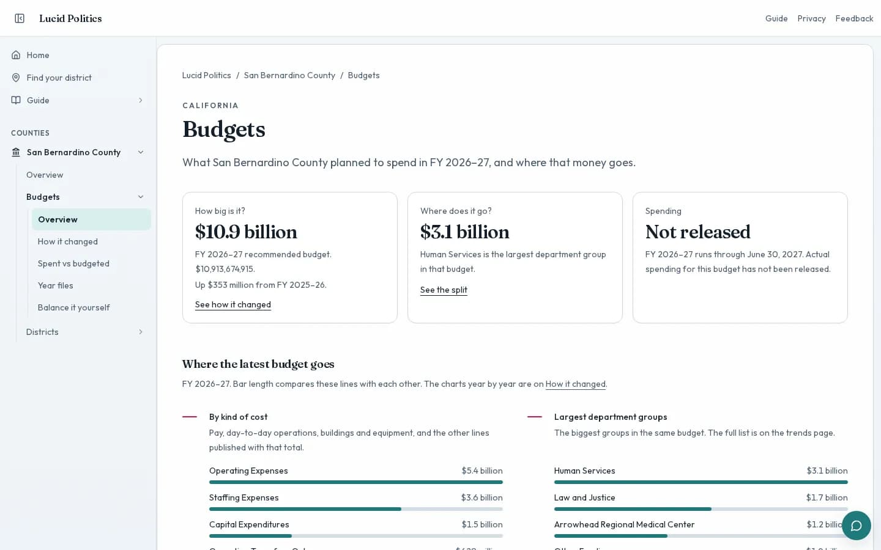Click the Budgets breadcrumb text
The image size is (881, 550).
pos(364,75)
